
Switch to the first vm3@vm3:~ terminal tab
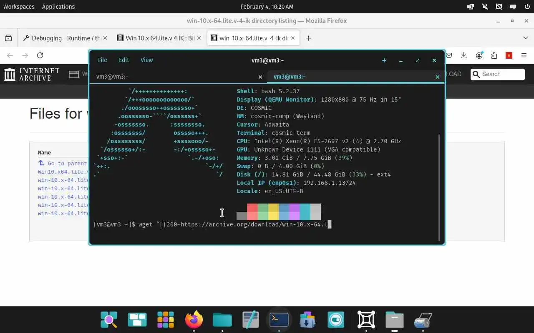coord(179,77)
